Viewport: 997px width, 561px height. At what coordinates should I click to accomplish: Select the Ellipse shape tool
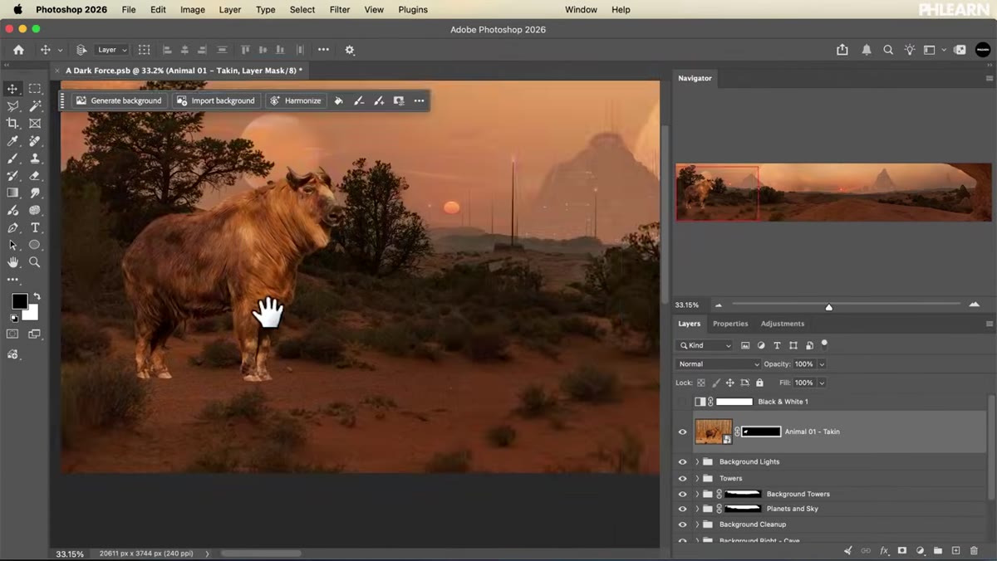[35, 246]
